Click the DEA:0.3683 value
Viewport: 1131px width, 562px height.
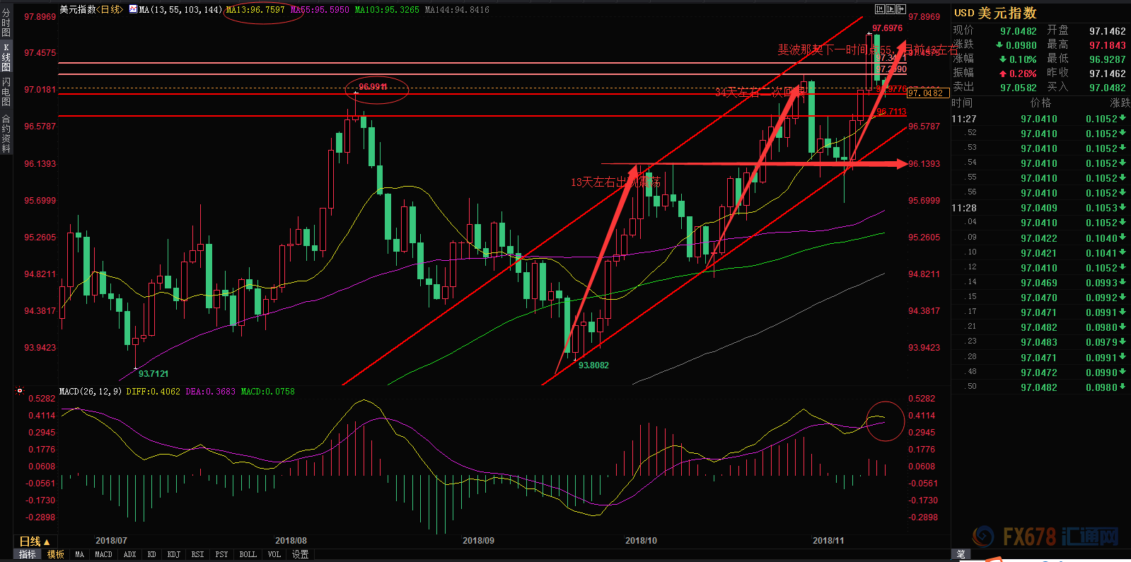[210, 391]
